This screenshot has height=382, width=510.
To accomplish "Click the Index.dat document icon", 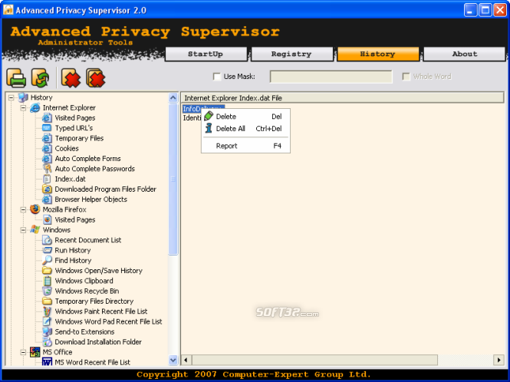I will point(47,179).
